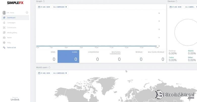Select the Clicks metric tab
The image size is (197, 102).
coord(68,56)
